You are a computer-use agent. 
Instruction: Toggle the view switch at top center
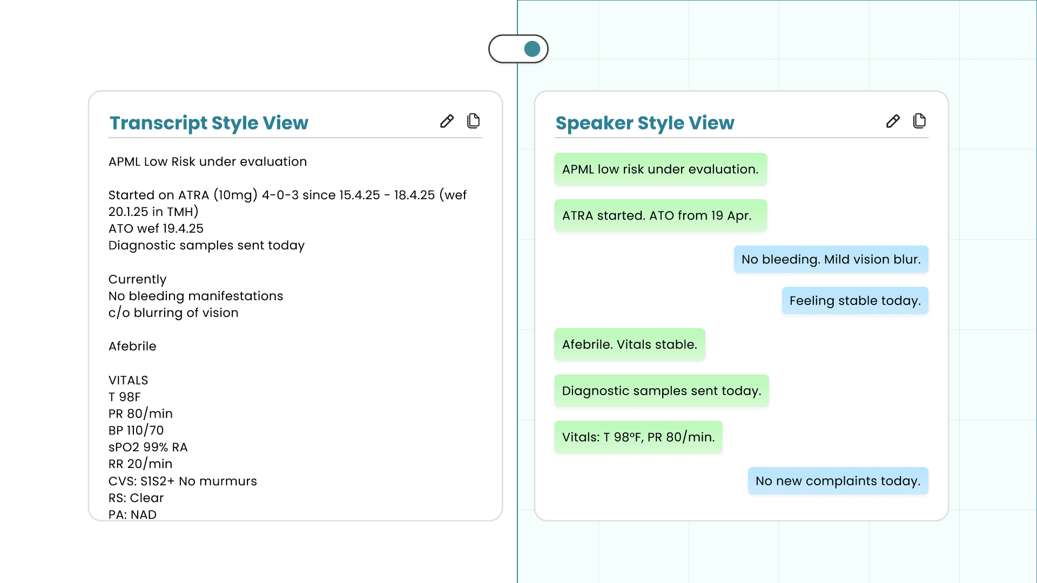[518, 49]
